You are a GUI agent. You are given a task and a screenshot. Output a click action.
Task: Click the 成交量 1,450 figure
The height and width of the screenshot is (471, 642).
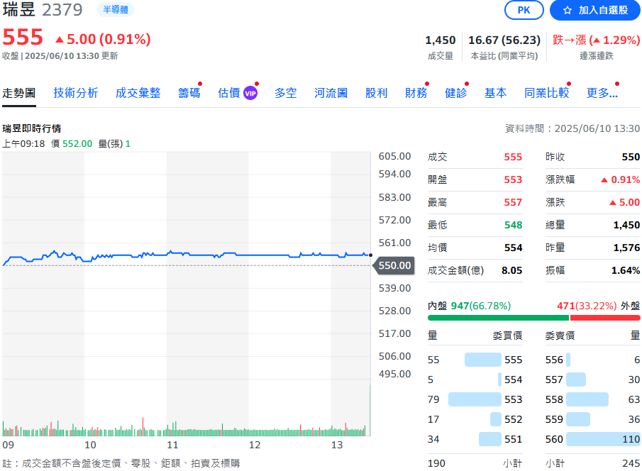440,40
